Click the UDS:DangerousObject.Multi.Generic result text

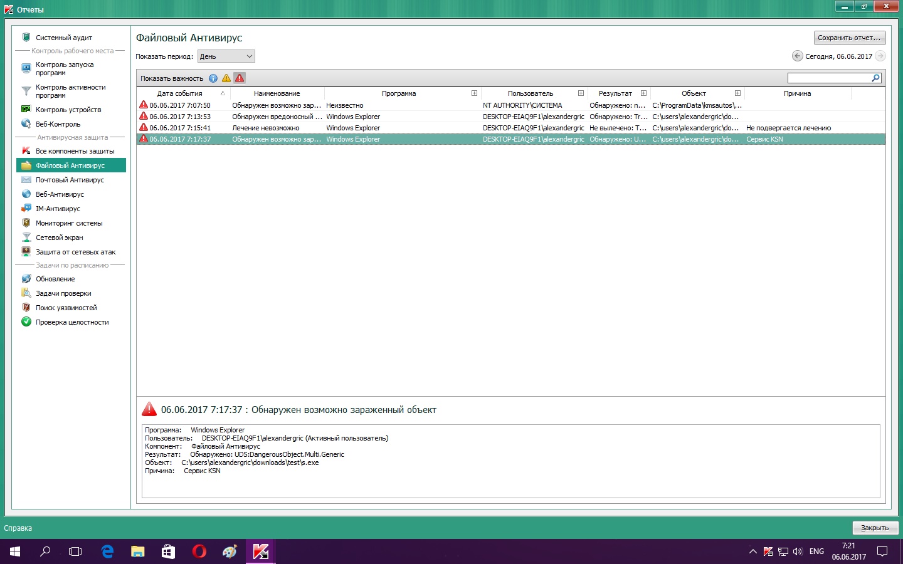(289, 454)
